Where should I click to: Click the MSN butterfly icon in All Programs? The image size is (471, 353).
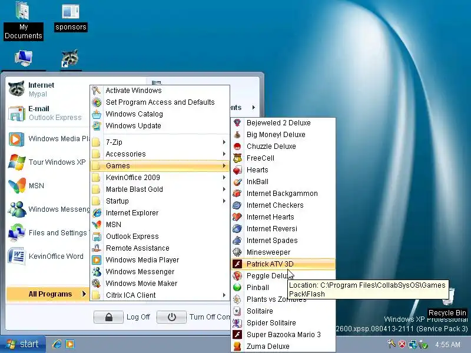pos(97,225)
